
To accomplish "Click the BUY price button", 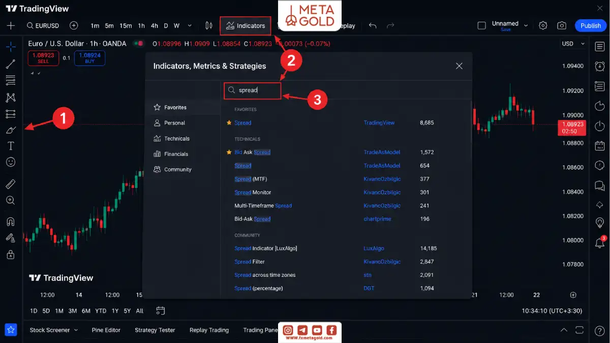I will [x=89, y=58].
